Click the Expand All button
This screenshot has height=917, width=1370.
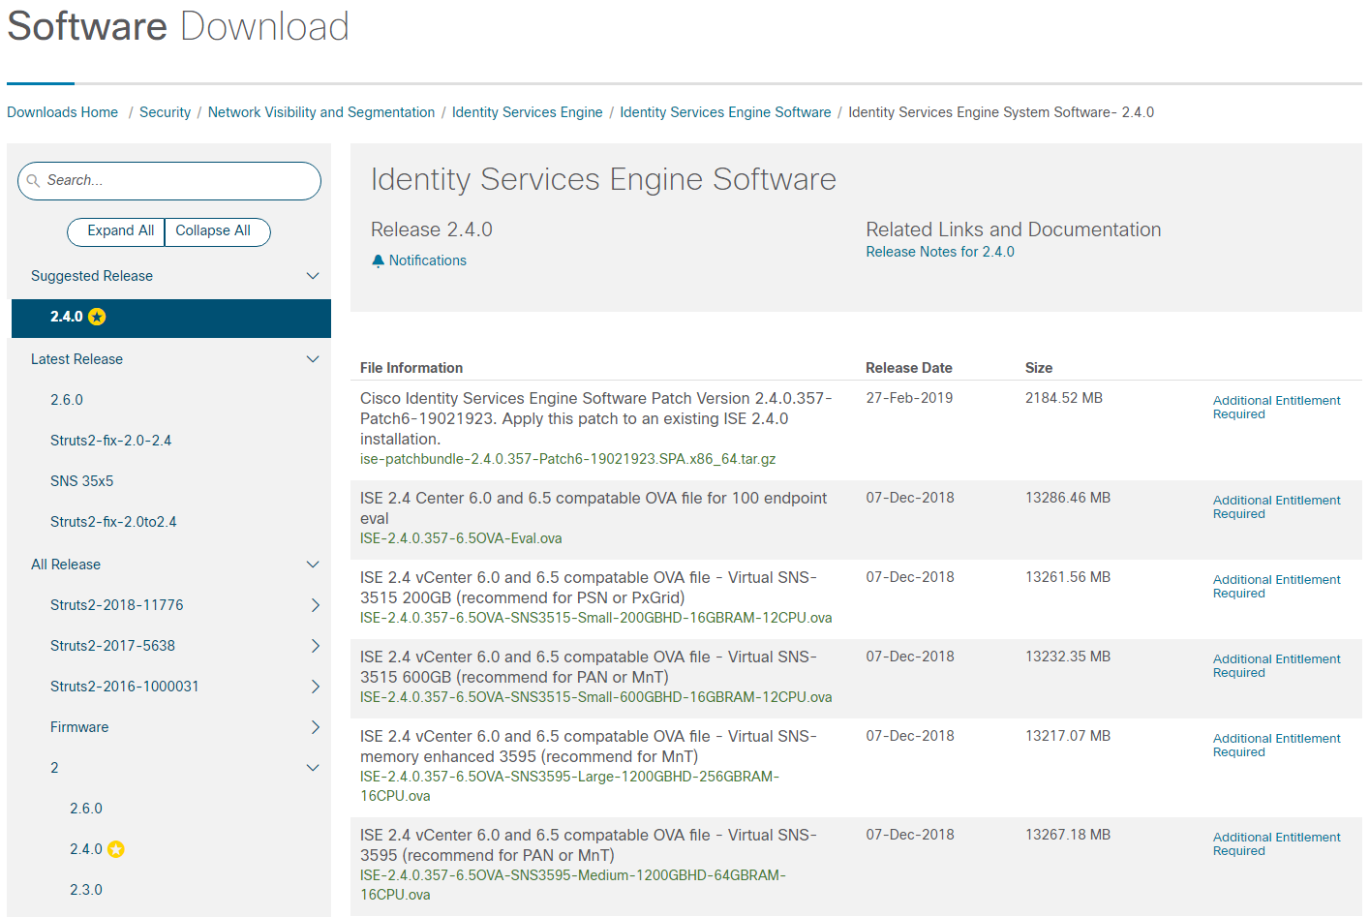[x=115, y=231]
